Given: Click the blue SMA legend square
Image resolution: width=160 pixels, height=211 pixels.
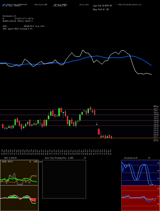Looking at the screenshot, I should point(3,5).
